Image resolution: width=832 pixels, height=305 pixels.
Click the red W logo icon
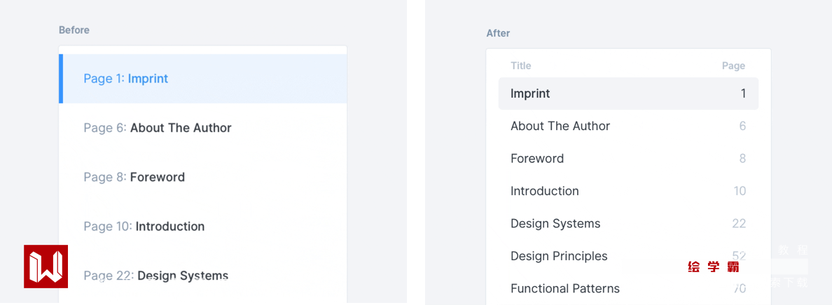tap(46, 267)
